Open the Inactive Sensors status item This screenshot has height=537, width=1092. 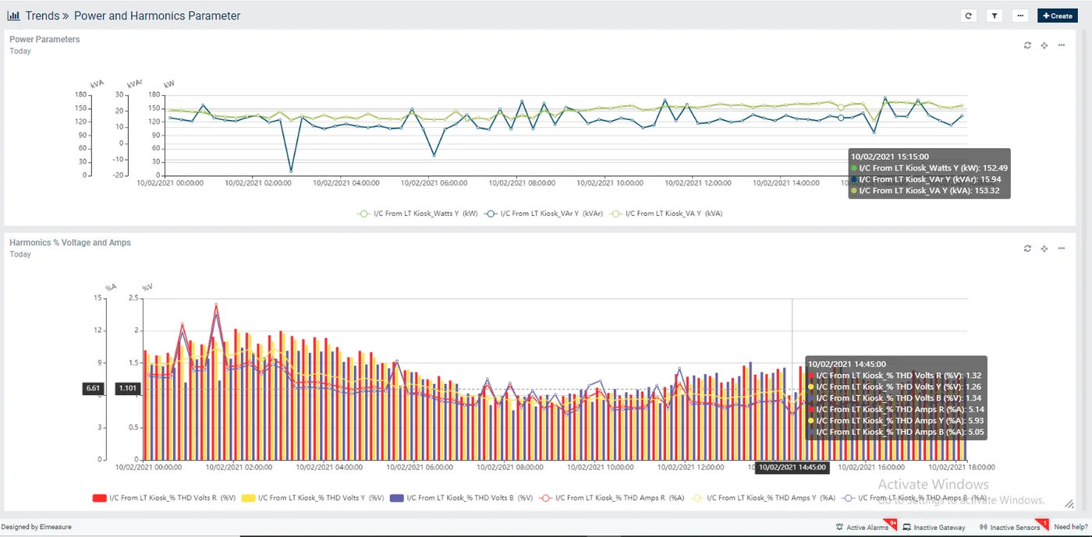[x=1011, y=527]
